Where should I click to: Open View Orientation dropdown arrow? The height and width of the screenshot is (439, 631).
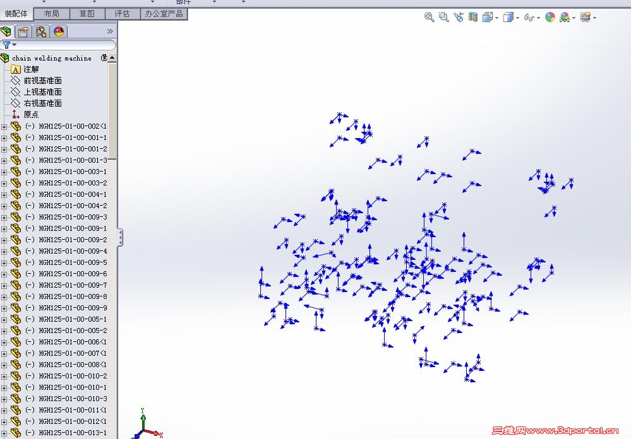pyautogui.click(x=496, y=18)
